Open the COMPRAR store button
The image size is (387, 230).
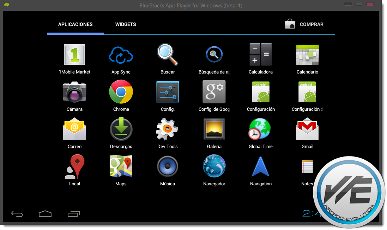(304, 24)
